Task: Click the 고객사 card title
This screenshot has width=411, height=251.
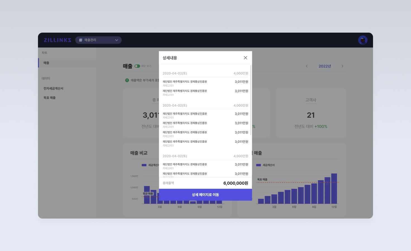Action: [311, 100]
